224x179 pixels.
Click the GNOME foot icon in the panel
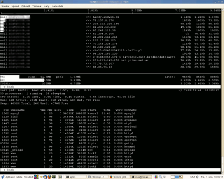tap(2, 177)
